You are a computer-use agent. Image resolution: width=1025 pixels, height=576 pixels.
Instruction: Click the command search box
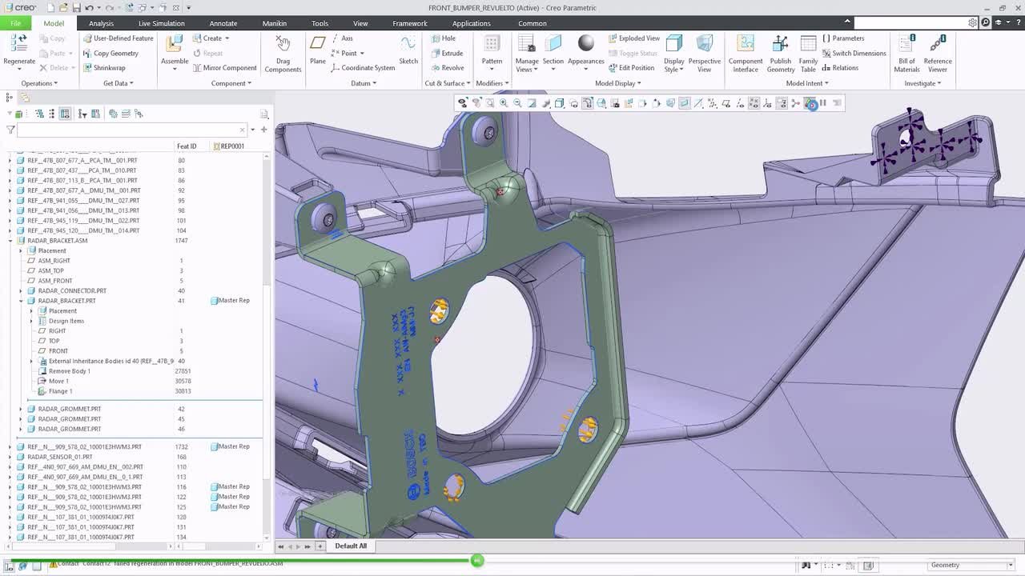coord(916,22)
